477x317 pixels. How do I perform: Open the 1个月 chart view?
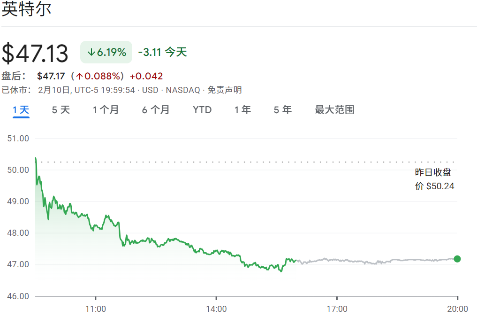click(x=105, y=109)
